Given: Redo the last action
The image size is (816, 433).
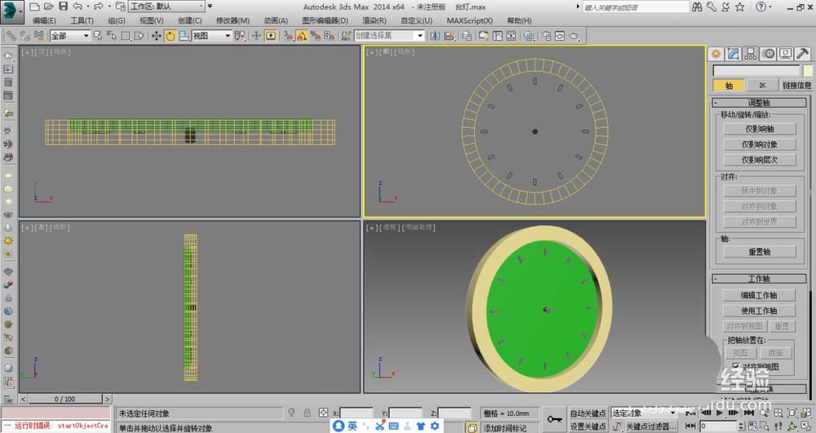Looking at the screenshot, I should tap(99, 7).
